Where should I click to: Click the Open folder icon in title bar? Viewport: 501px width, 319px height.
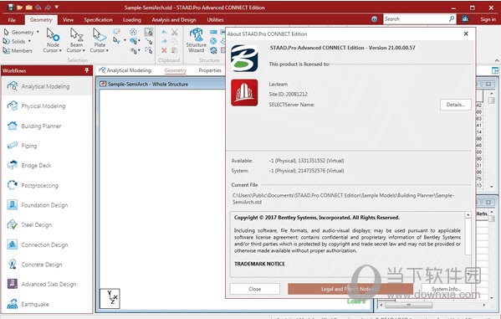(20, 7)
